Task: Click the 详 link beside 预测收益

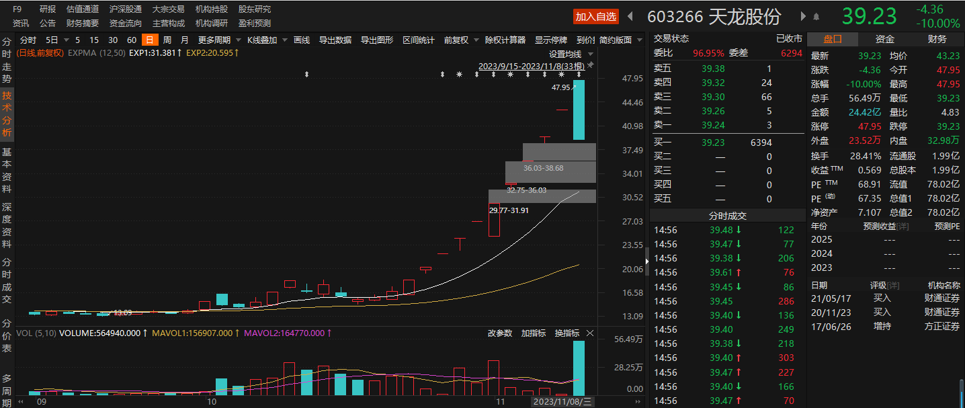Action: click(904, 227)
